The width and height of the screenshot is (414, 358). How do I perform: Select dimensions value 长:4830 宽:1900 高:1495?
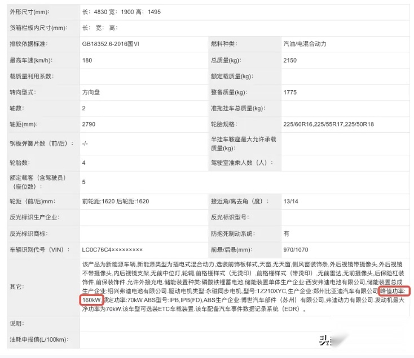[121, 12]
